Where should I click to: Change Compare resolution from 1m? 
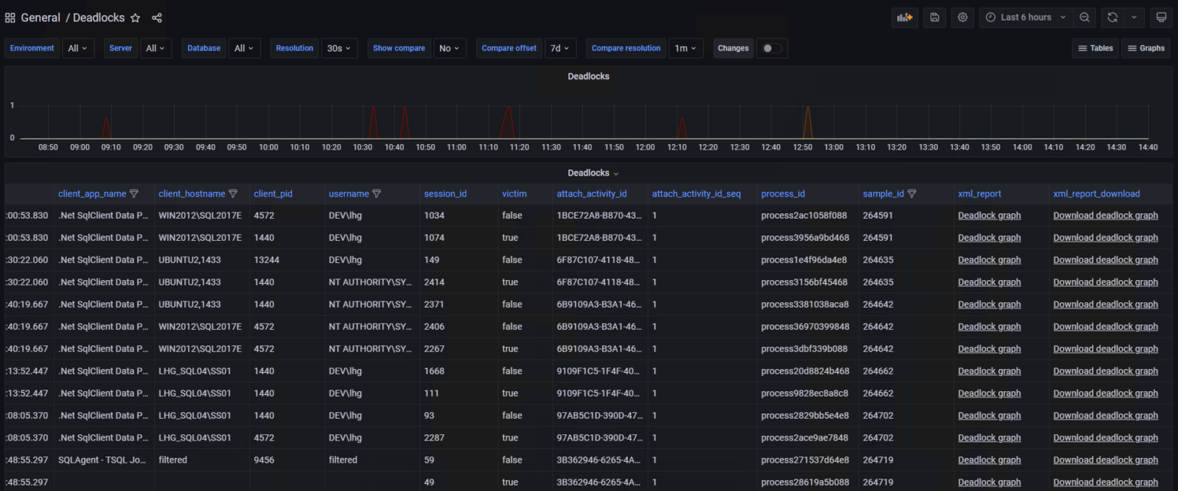(x=686, y=48)
